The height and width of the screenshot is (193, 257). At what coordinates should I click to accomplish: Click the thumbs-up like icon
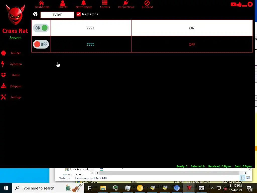[239, 4]
